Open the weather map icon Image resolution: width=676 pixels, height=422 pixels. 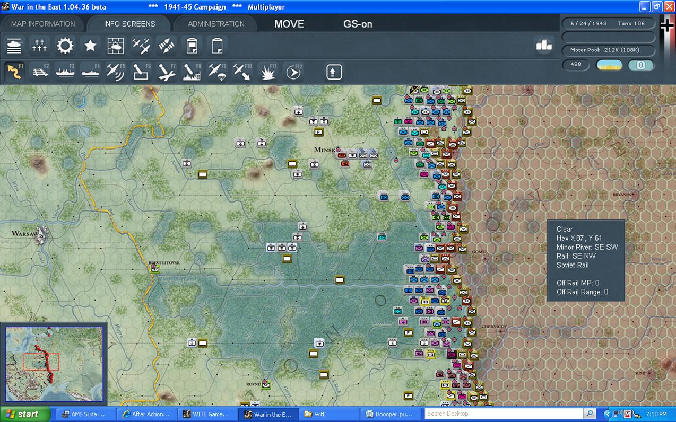click(116, 46)
